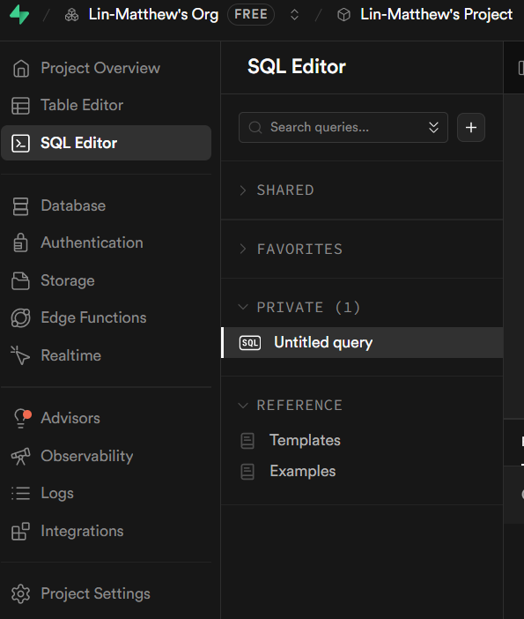Click the Advisors lightbulb icon
Screen dimensions: 524x619
click(21, 419)
